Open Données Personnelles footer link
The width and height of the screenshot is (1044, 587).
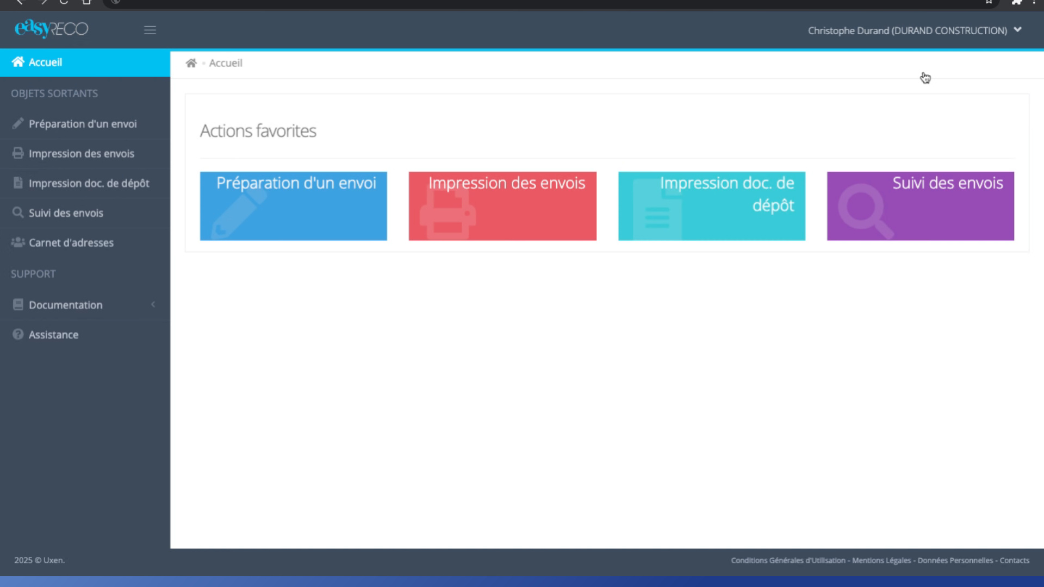pos(955,560)
